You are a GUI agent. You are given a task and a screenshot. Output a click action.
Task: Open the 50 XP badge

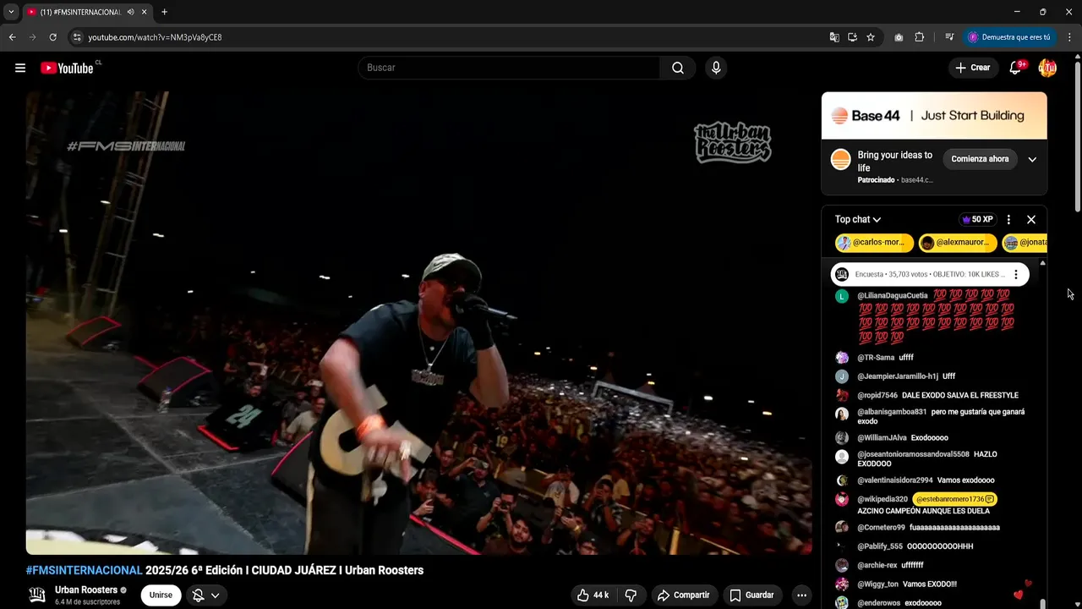coord(977,220)
